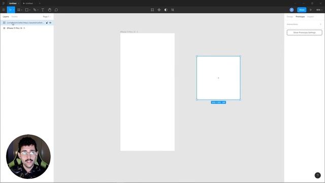Open the user avatar in toolbar
The image size is (325, 183).
[x=291, y=10]
